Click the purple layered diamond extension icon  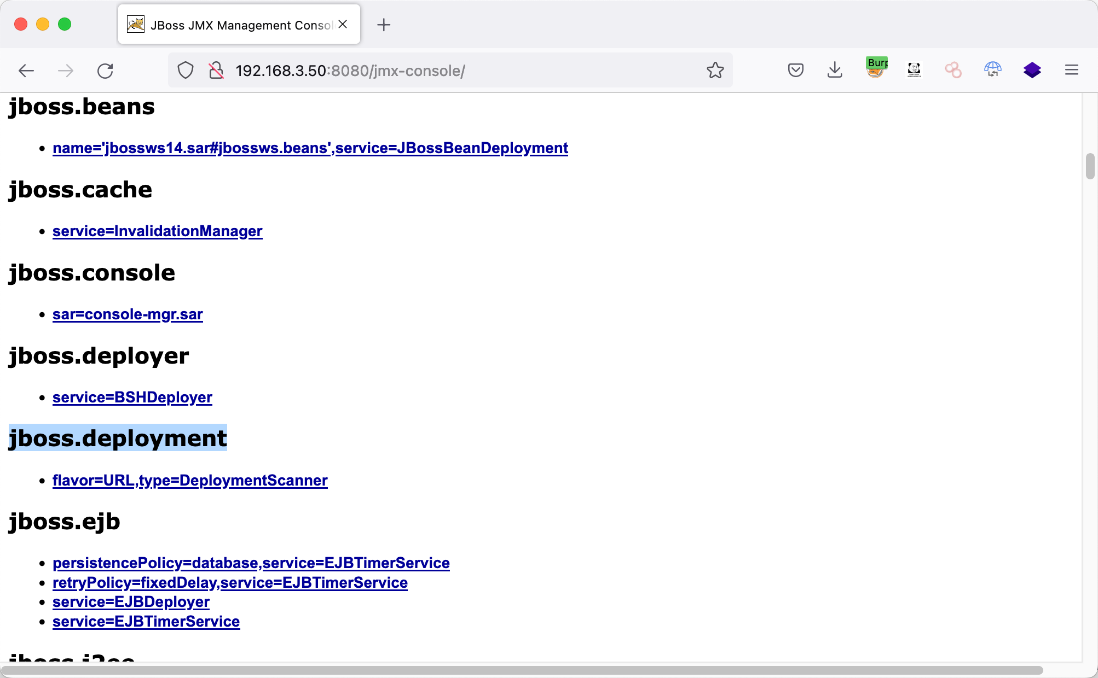tap(1032, 70)
